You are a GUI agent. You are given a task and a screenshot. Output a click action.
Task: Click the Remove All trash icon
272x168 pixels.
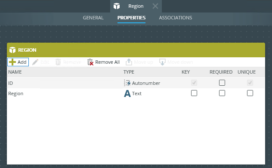pos(90,62)
